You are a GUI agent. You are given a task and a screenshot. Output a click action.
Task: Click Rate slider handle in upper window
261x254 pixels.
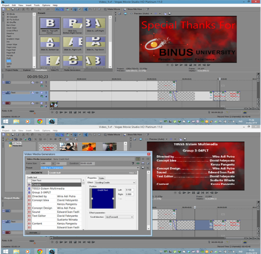tap(32, 111)
